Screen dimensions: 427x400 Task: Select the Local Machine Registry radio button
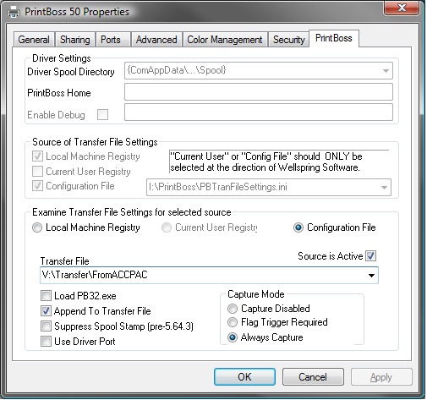pyautogui.click(x=37, y=227)
